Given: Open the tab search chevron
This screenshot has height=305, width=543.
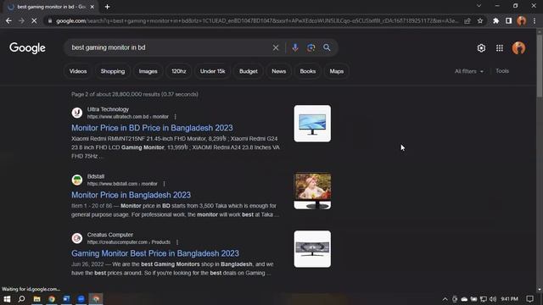Looking at the screenshot, I should coord(479,6).
